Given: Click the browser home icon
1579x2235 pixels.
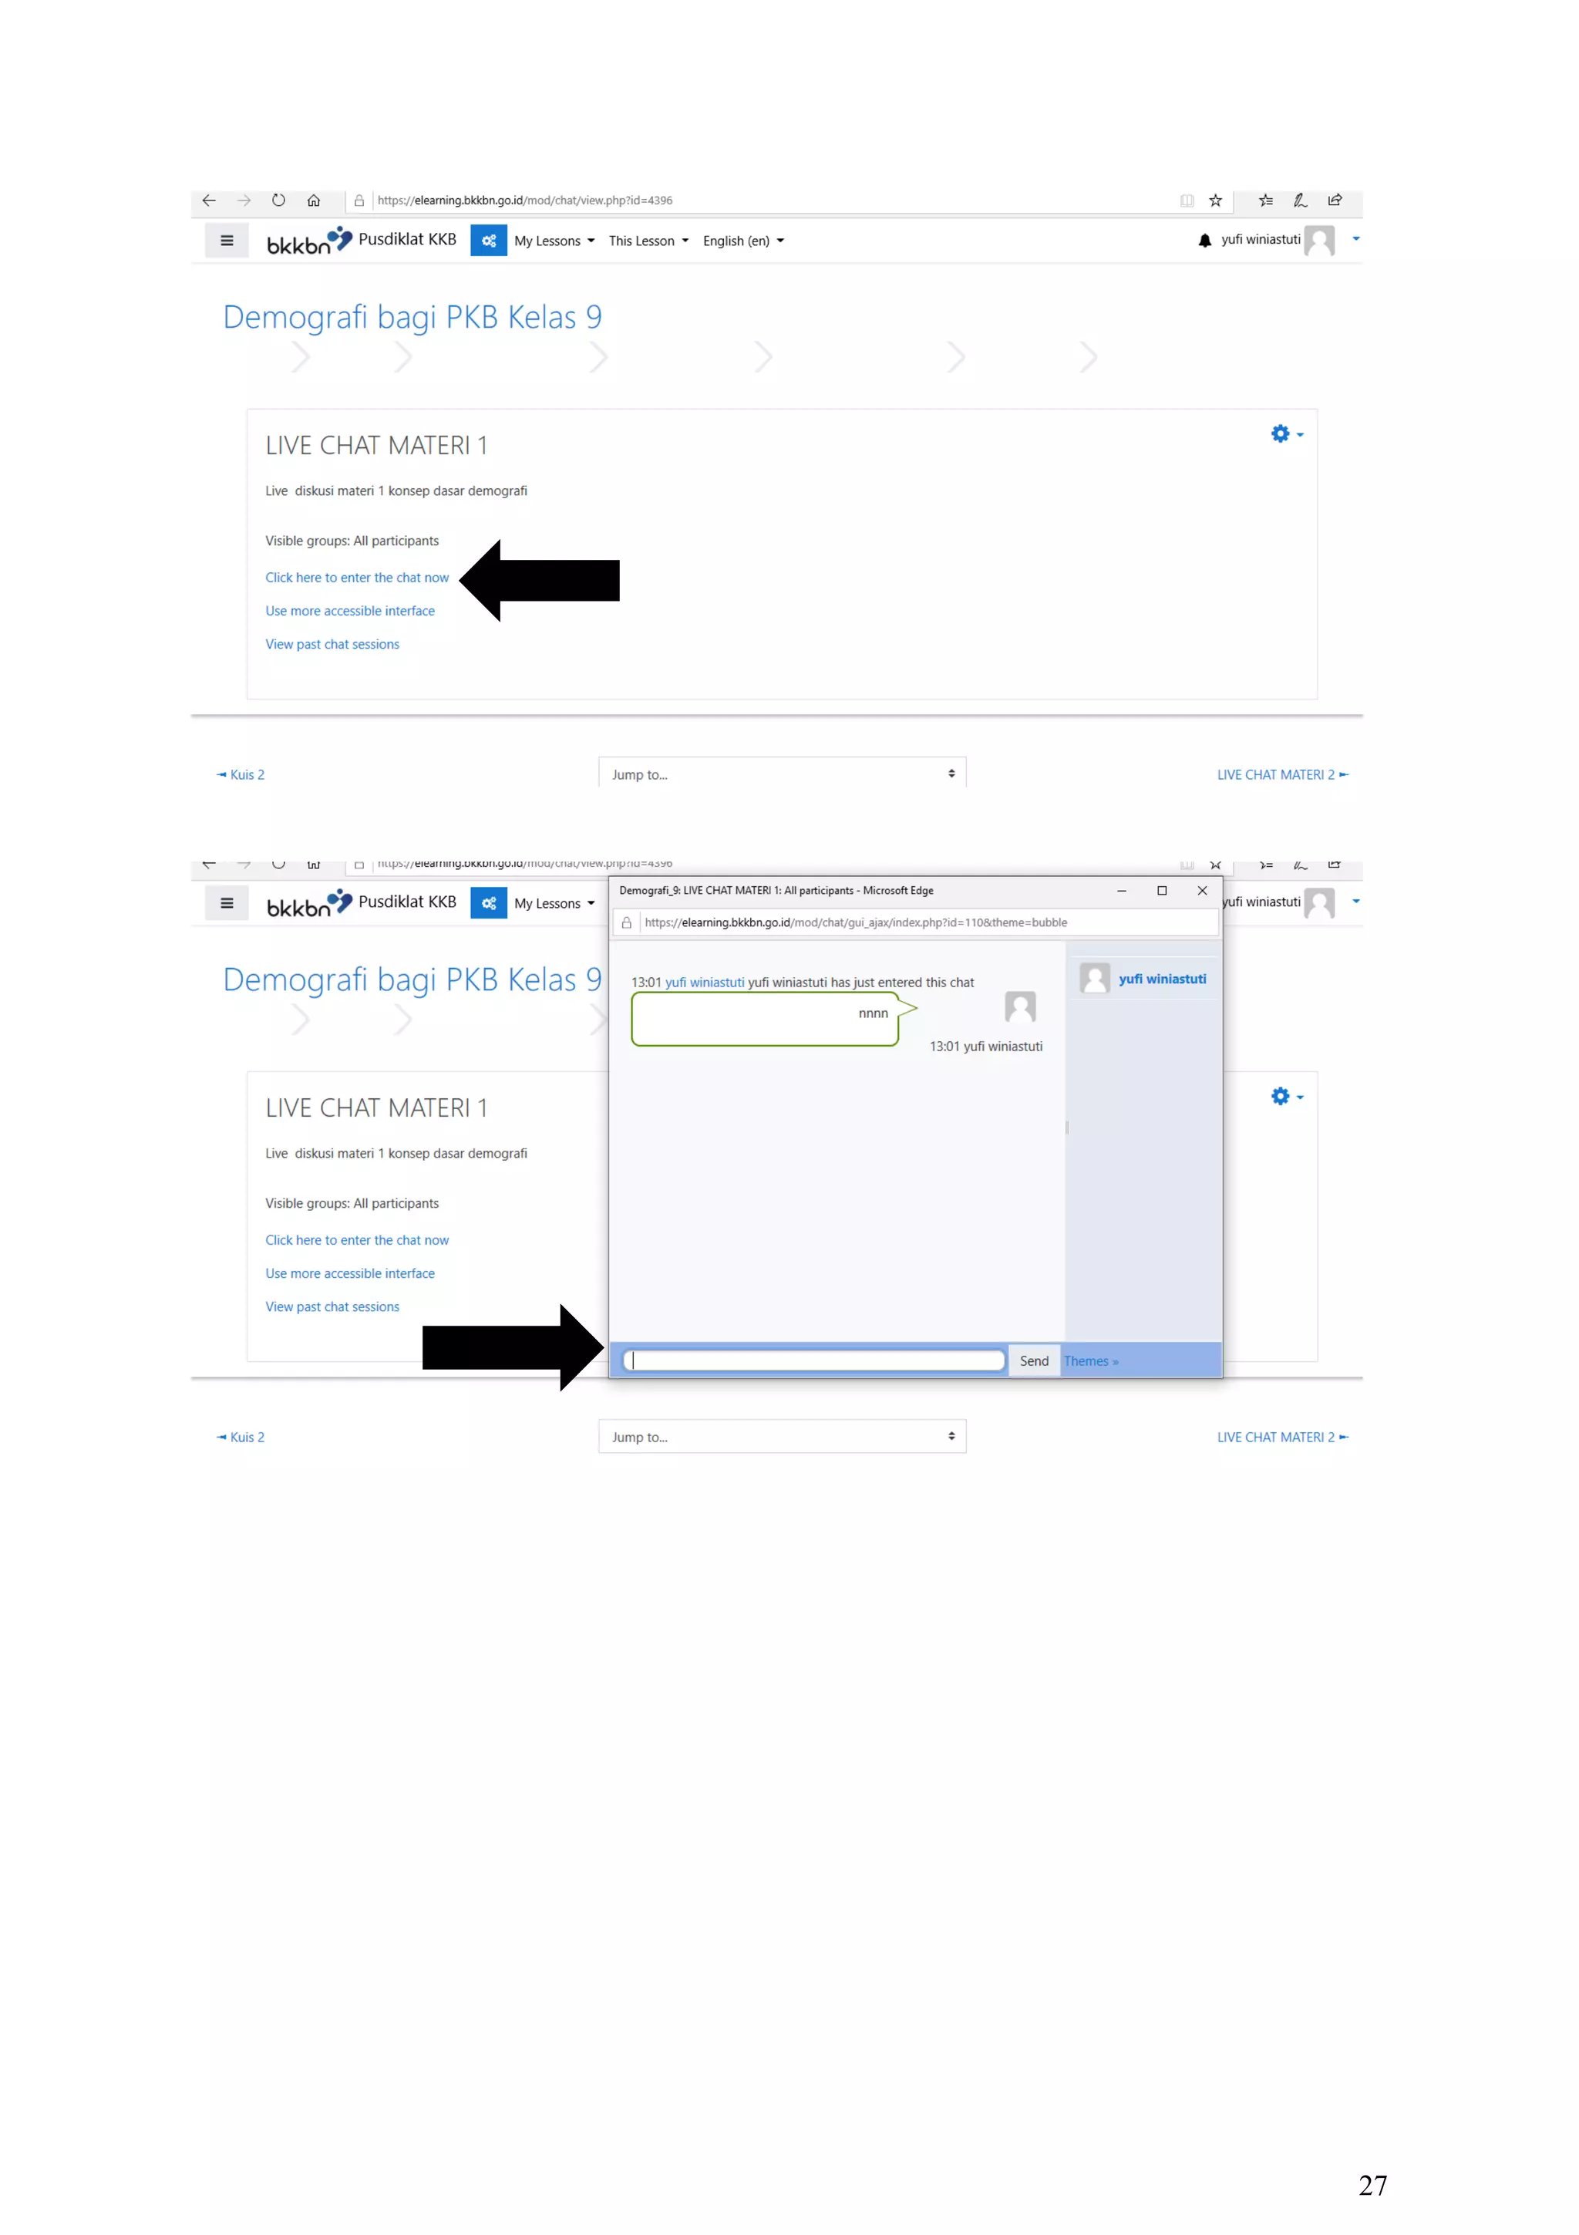Looking at the screenshot, I should coord(313,201).
